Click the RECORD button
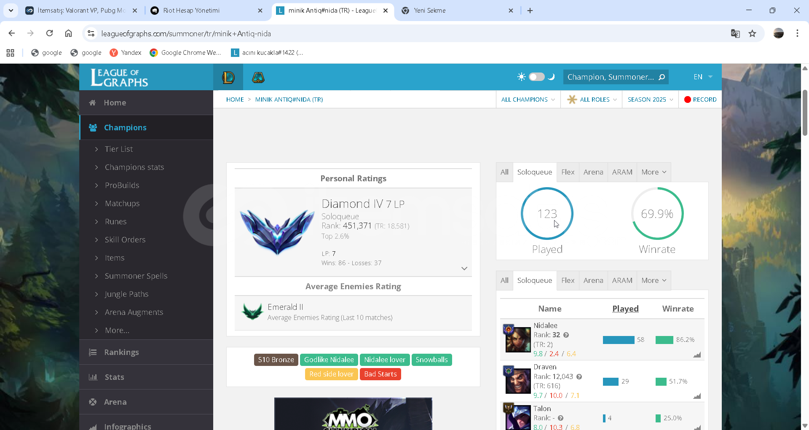Viewport: 809px width, 430px height. coord(700,99)
